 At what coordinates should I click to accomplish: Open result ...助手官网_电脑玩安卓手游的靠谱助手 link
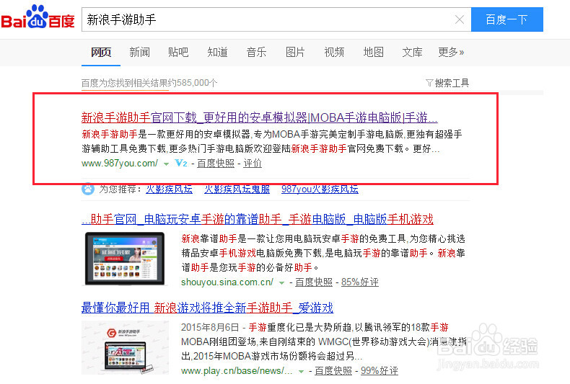click(258, 219)
